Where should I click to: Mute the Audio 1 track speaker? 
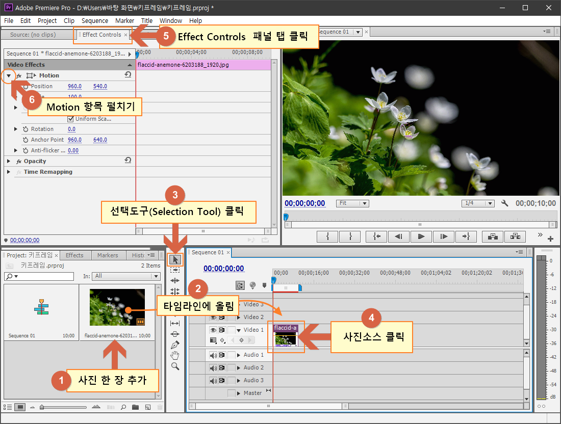[213, 355]
